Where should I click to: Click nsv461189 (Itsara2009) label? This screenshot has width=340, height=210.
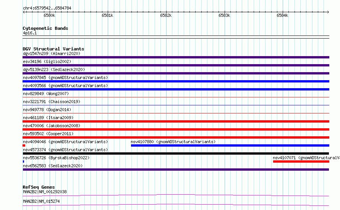pos(48,118)
